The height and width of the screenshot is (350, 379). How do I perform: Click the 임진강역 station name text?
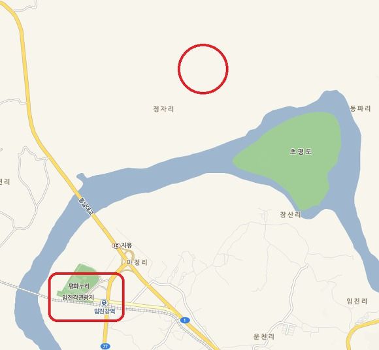pyautogui.click(x=105, y=311)
